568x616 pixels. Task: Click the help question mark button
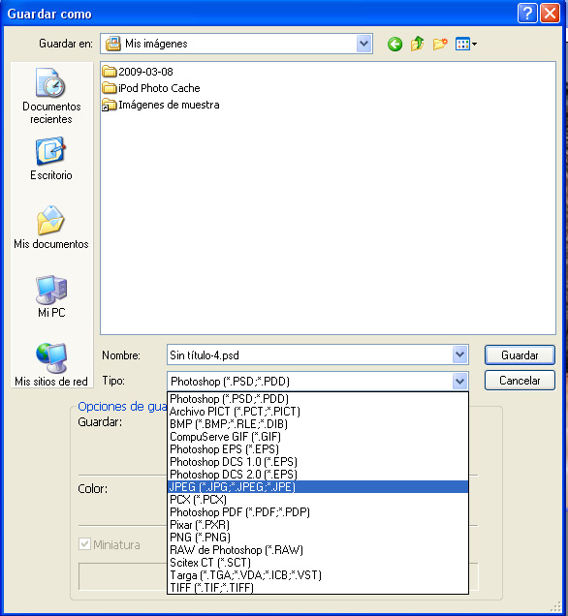point(527,14)
